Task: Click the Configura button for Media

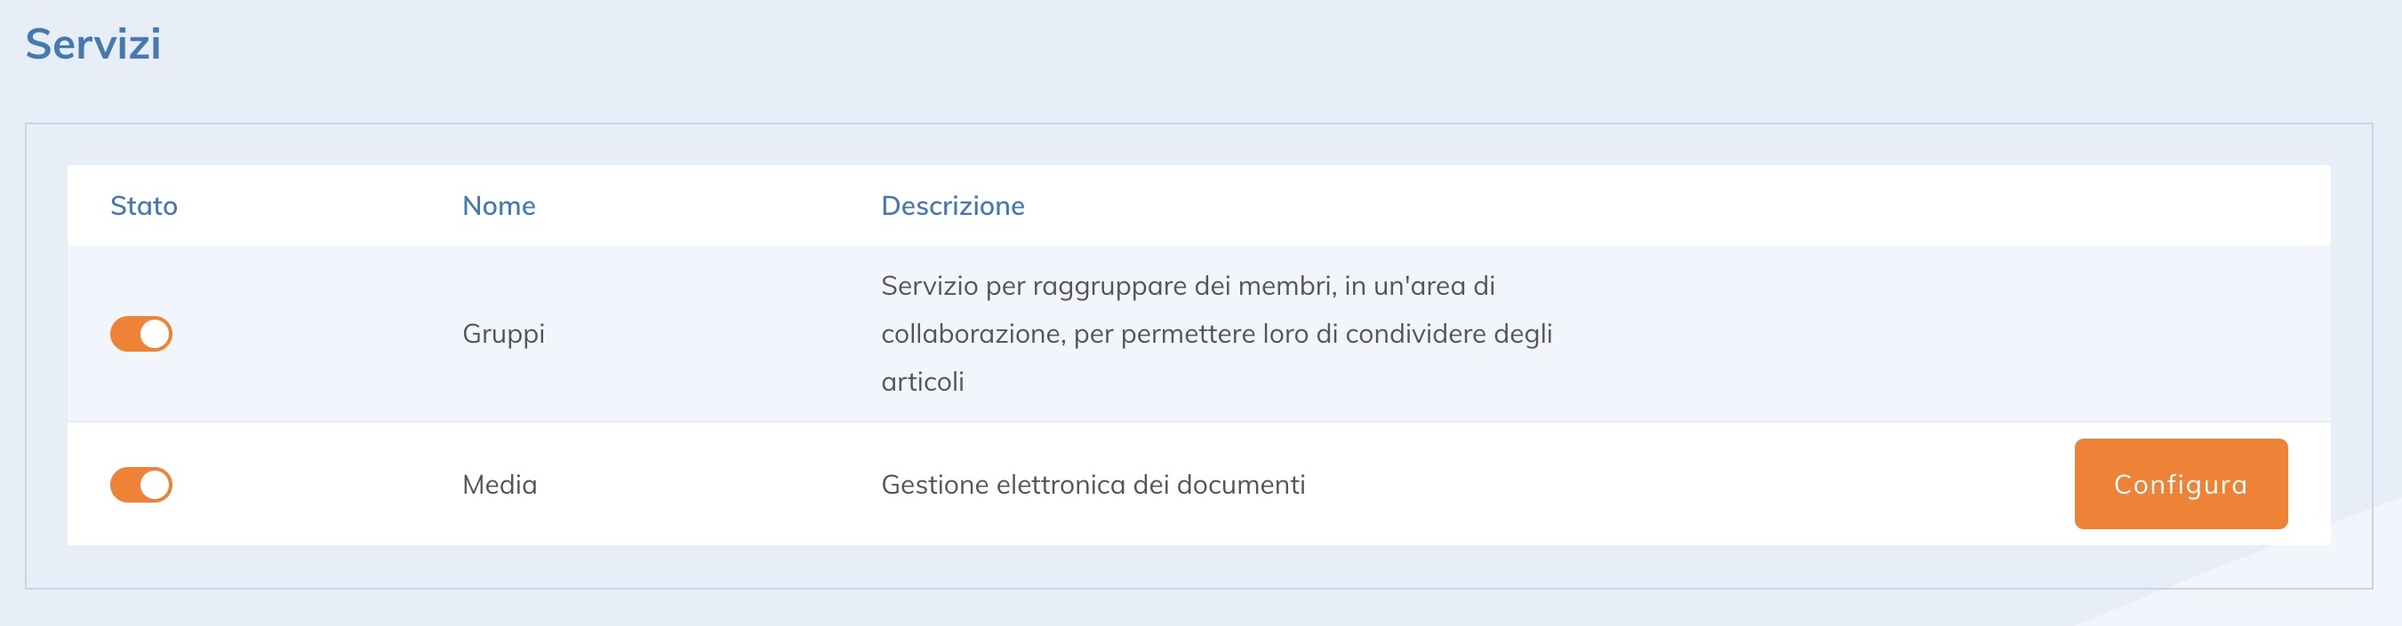Action: (2180, 483)
